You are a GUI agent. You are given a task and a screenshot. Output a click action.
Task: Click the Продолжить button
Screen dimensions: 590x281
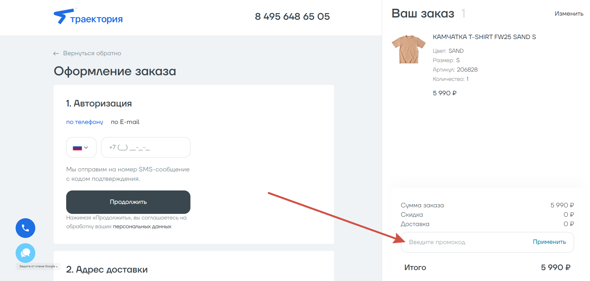tap(128, 202)
